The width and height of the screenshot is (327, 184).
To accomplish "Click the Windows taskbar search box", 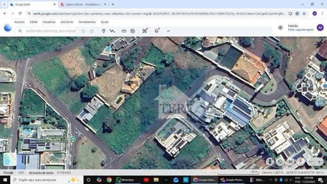I will click(47, 180).
